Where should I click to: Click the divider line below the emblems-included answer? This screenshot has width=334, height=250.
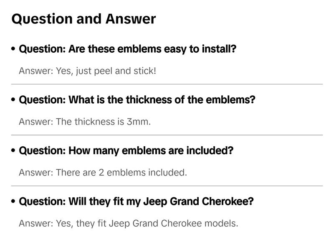167,186
